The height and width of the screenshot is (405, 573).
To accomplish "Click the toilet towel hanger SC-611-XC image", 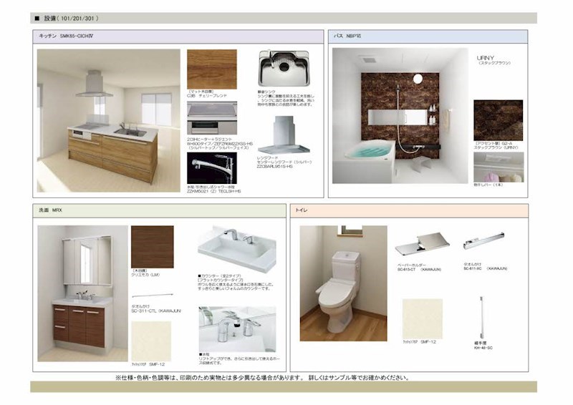I will pos(483,243).
